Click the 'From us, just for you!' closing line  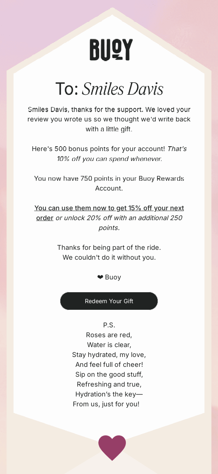click(106, 404)
